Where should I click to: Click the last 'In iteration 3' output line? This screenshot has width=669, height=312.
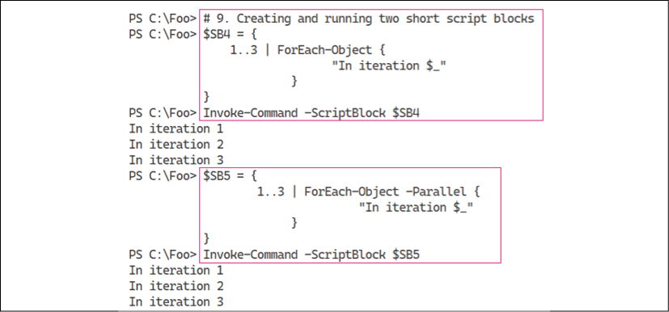(x=176, y=301)
